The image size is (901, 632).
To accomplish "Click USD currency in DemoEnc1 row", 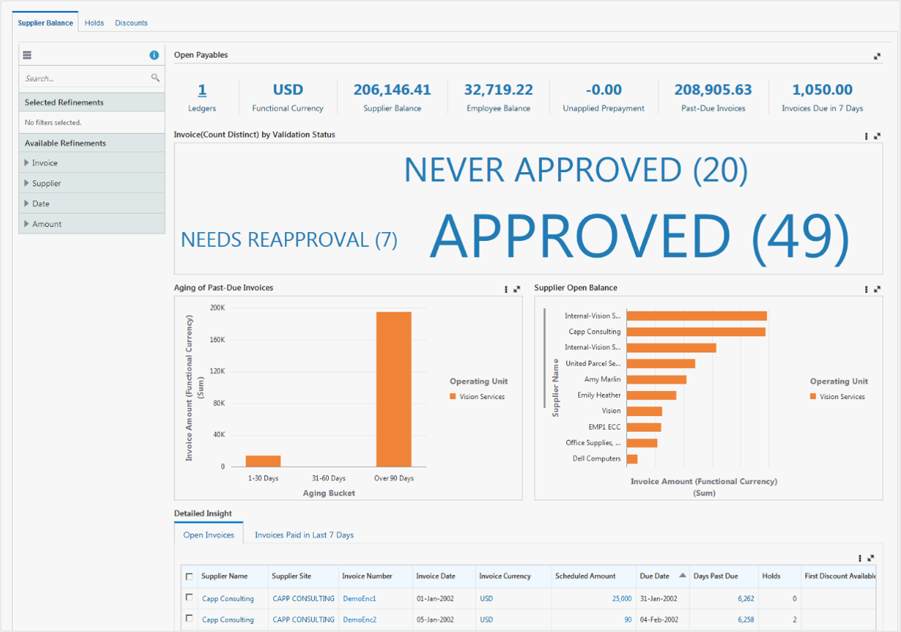I will (486, 599).
